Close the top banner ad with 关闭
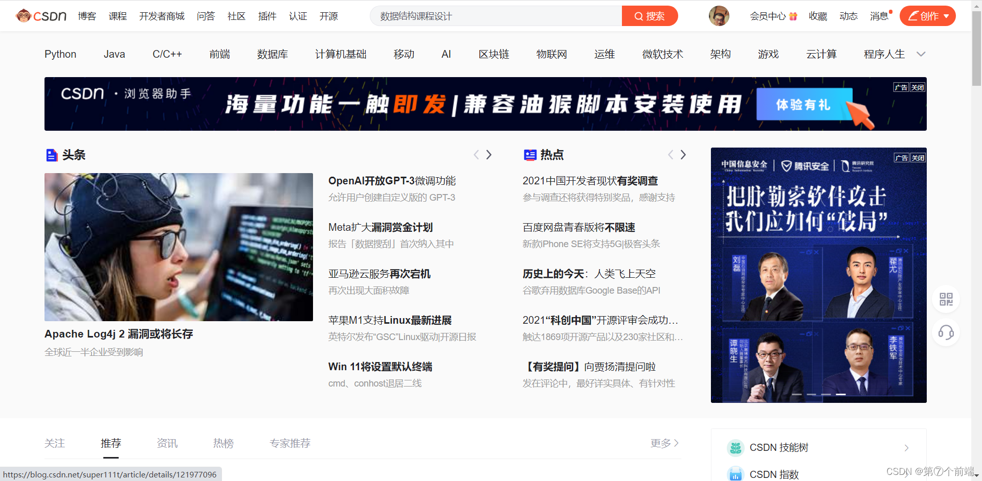 pos(918,87)
